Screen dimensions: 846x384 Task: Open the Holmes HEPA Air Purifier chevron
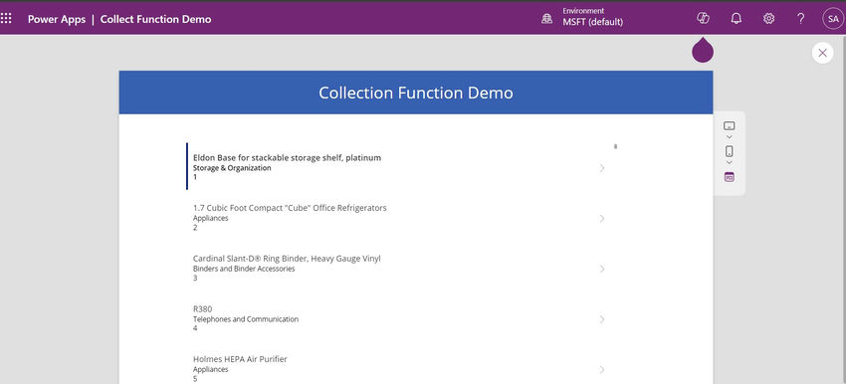click(x=602, y=369)
